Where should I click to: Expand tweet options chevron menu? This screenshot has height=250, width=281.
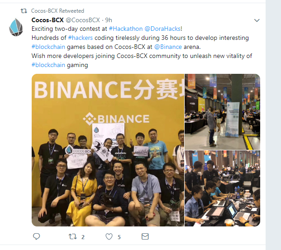(x=257, y=20)
